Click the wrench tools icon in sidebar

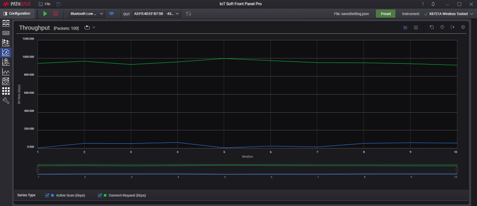click(x=6, y=100)
